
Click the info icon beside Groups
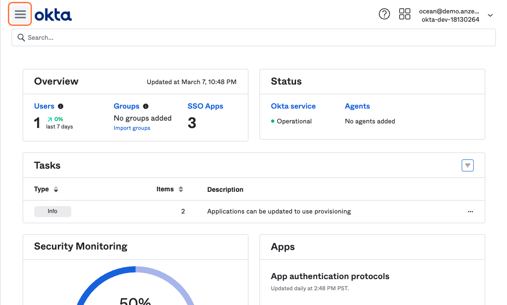click(146, 106)
